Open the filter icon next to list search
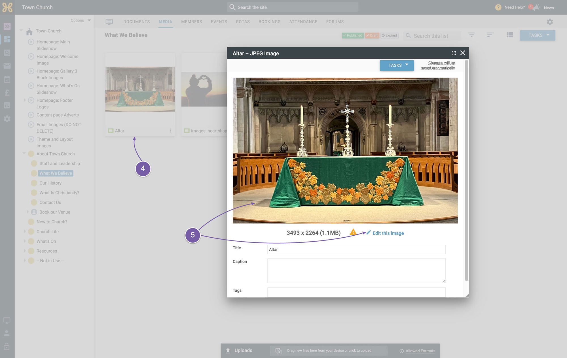 471,35
